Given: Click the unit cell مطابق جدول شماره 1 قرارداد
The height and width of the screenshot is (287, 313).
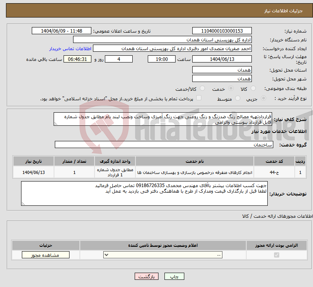Looking at the screenshot, I should (115, 172).
